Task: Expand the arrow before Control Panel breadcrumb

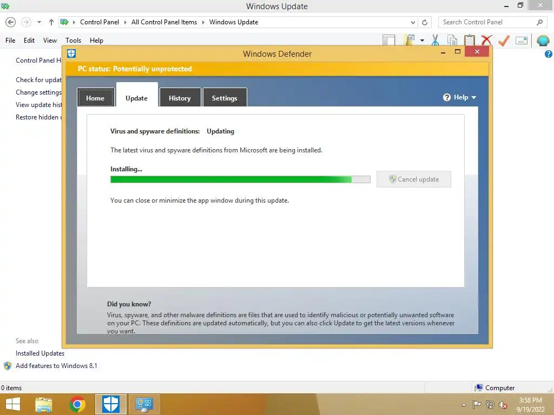Action: point(74,22)
